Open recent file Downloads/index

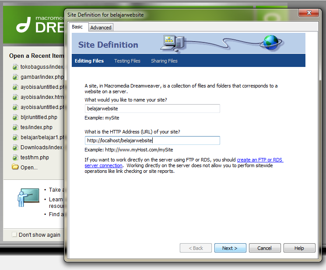click(42, 147)
